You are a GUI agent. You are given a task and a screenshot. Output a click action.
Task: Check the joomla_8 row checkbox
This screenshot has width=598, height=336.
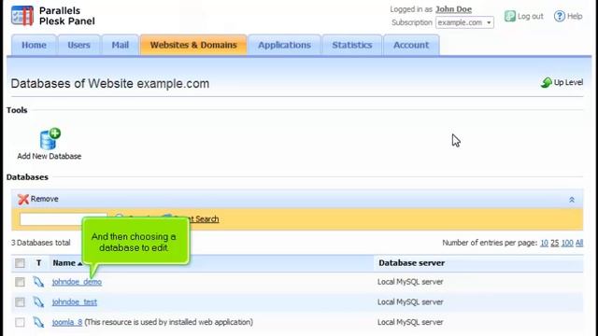[x=20, y=322]
